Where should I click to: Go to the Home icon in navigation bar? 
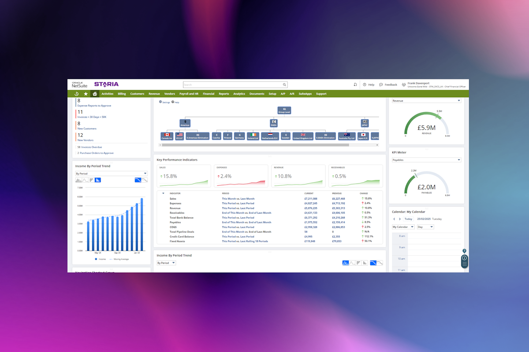(x=95, y=94)
